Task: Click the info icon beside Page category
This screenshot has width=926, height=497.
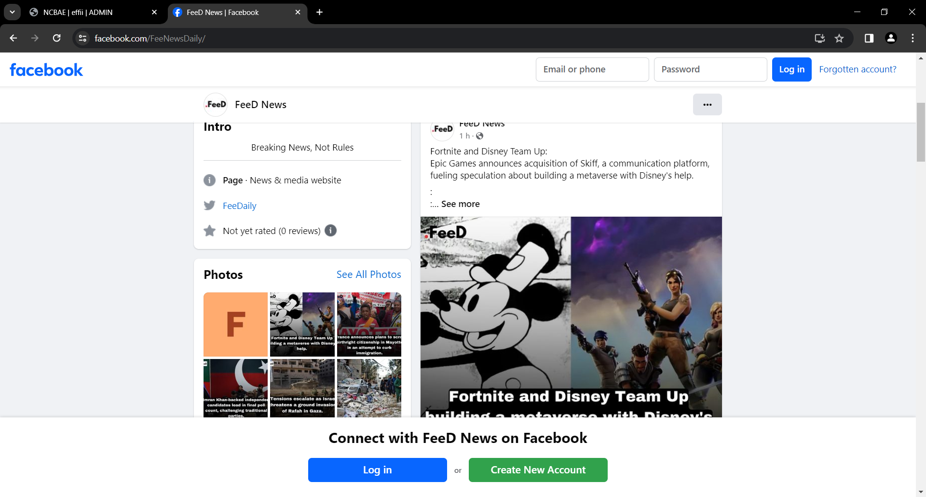Action: click(209, 180)
